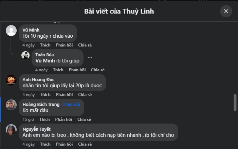View Hoàng Bách Trung's avatar

click(11, 105)
